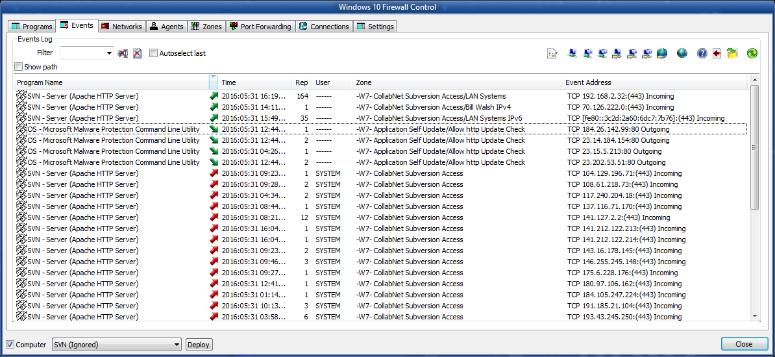Screen dimensions: 775x357
Task: Click green arrow for 70.126.222.0 event
Action: coord(214,107)
